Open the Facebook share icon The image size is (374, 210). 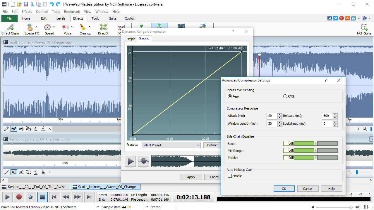330,18
